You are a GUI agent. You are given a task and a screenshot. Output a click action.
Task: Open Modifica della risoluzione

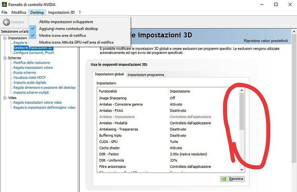[x=31, y=62]
